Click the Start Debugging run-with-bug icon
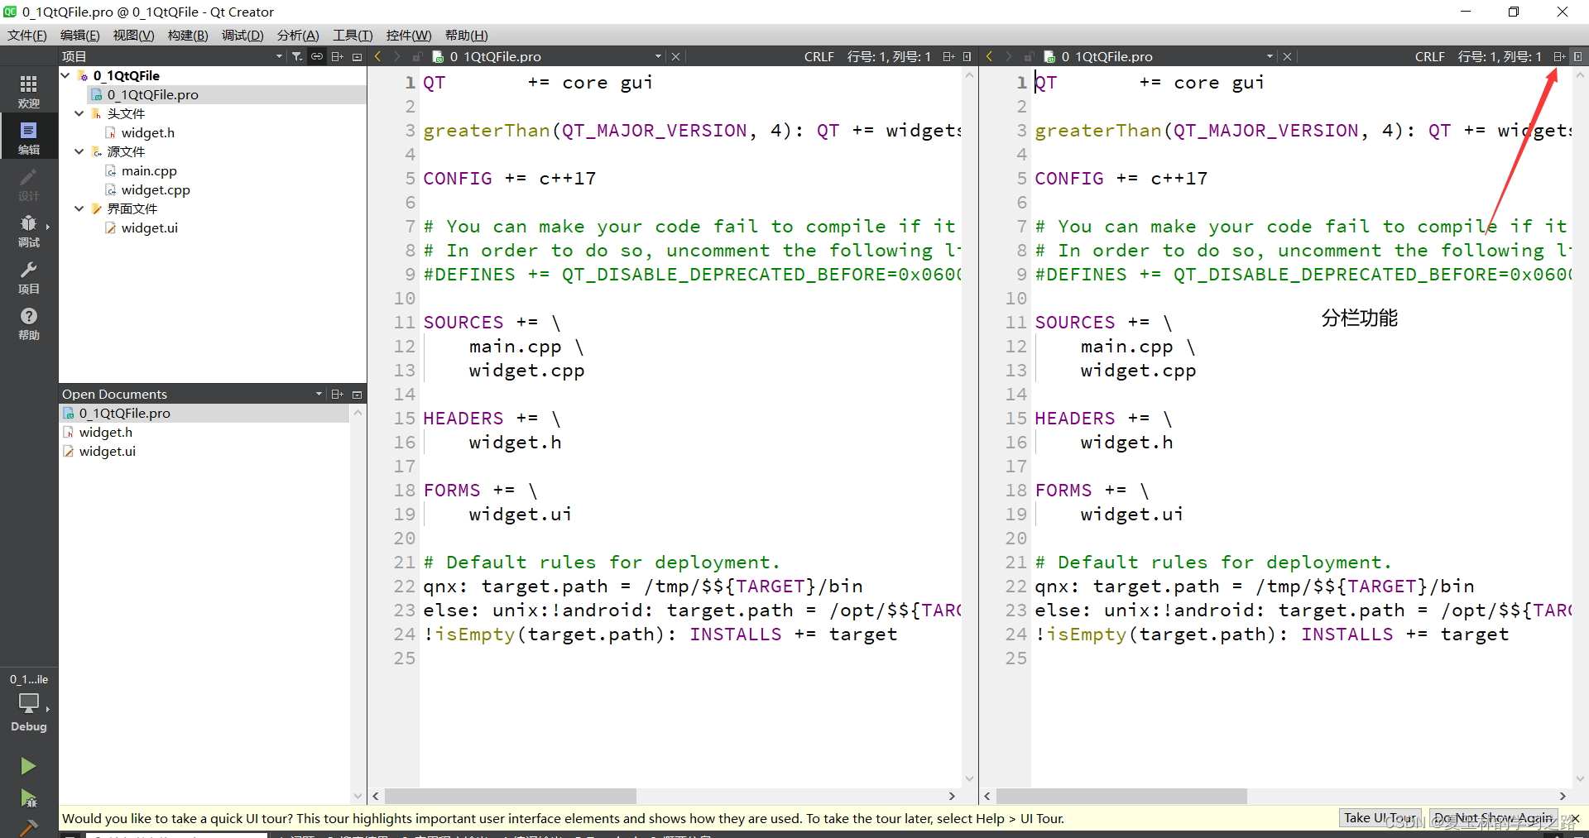Viewport: 1589px width, 838px height. (28, 798)
